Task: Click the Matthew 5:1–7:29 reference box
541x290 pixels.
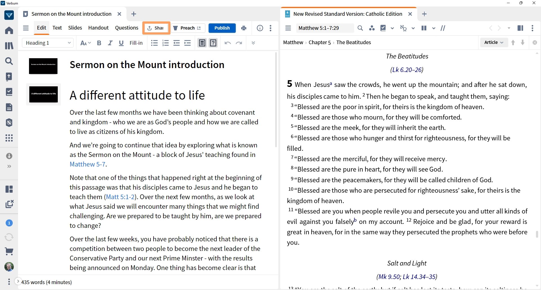Action: 325,28
